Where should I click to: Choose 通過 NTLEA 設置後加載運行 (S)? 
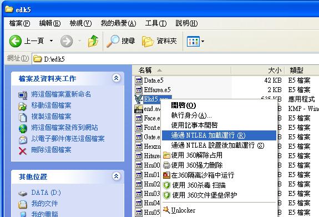point(219,145)
